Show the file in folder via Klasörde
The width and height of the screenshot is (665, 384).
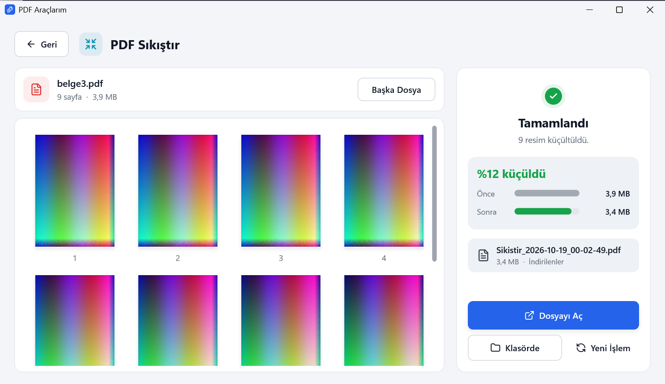(x=515, y=348)
